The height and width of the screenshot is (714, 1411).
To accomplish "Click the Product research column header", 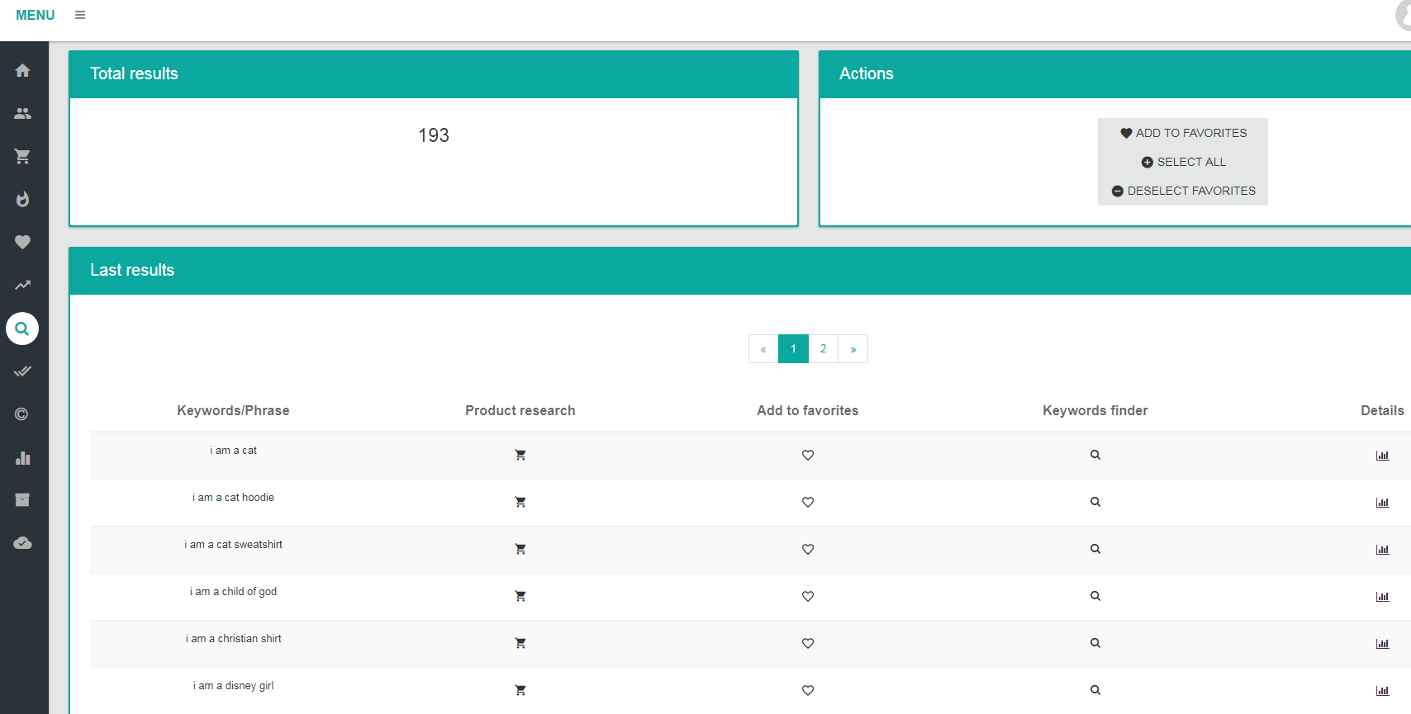I will click(x=520, y=410).
